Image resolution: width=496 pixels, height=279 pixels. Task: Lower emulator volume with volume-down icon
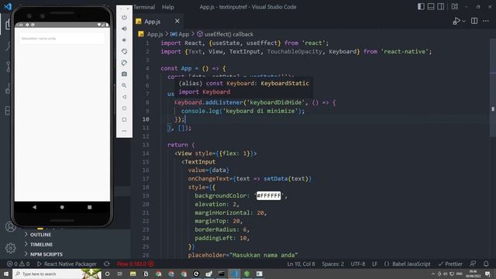click(x=124, y=40)
